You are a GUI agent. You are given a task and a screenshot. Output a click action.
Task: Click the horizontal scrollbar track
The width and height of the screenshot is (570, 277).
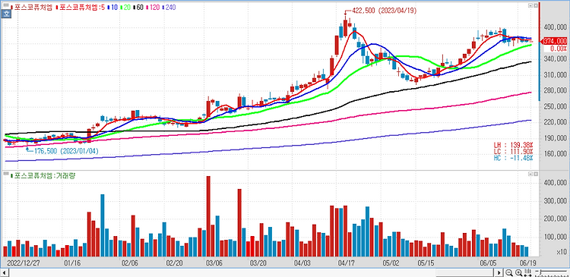(252, 272)
